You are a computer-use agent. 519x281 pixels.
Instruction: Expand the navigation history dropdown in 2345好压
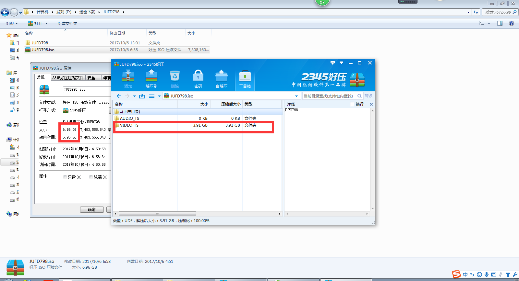[x=135, y=96]
